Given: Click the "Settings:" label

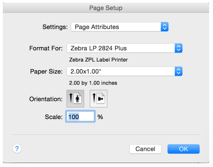Looking at the screenshot, I should coord(55,27).
